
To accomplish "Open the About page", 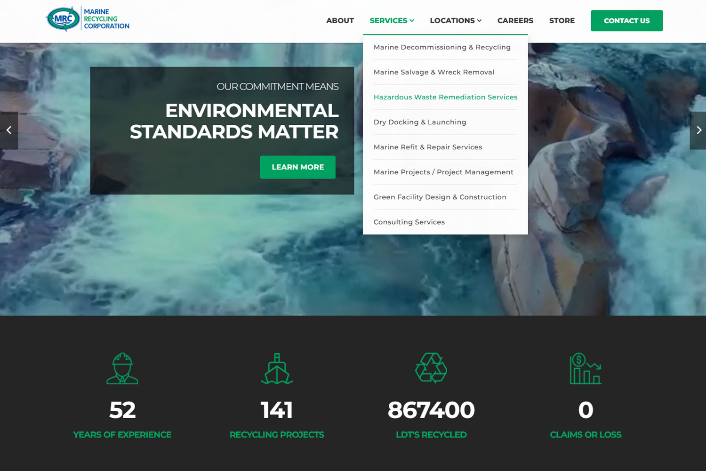I will coord(340,21).
